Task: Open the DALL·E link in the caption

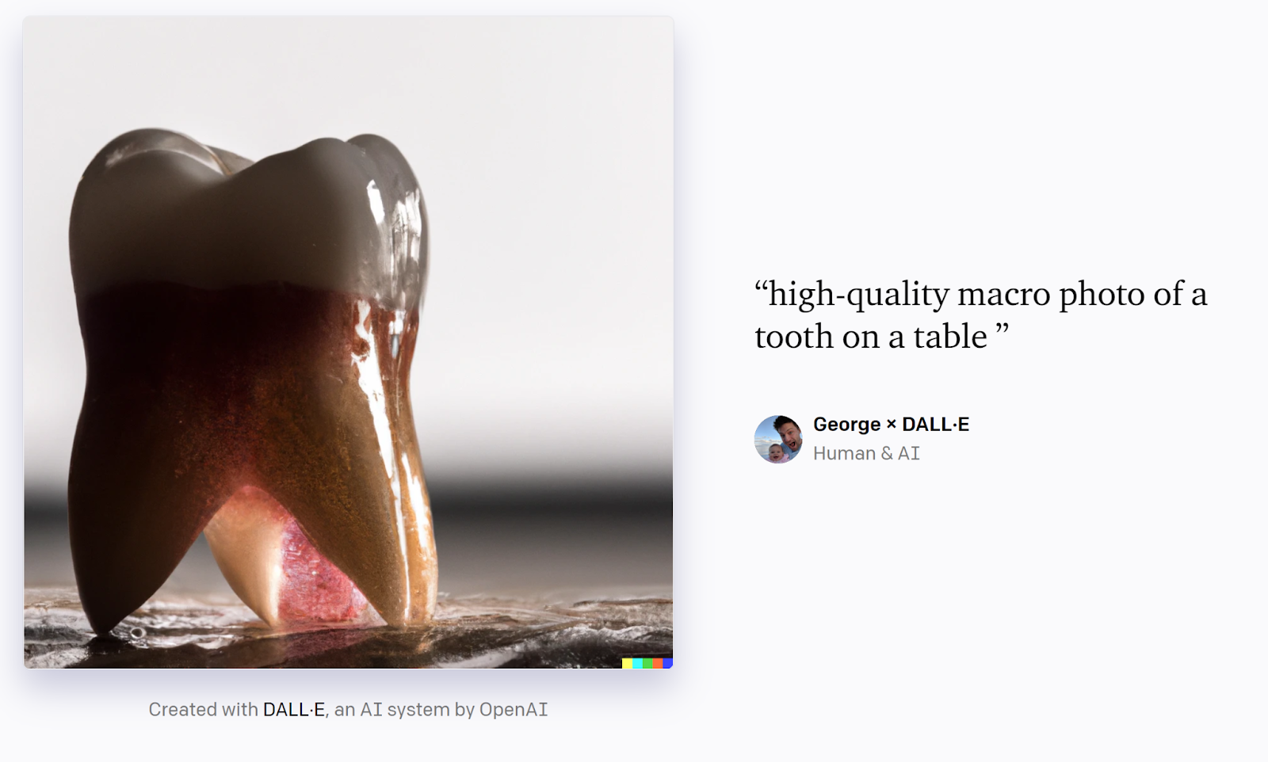Action: point(294,710)
